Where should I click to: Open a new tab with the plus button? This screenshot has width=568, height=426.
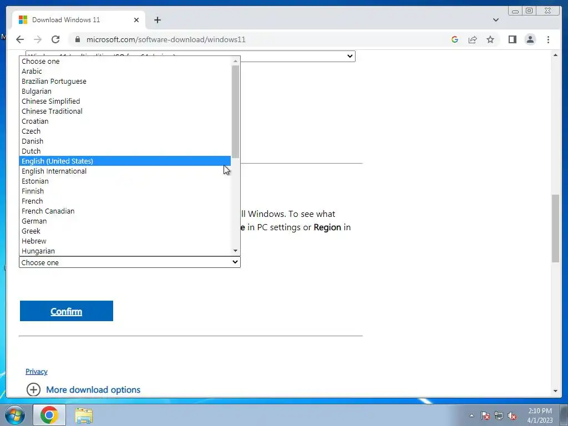(x=157, y=20)
